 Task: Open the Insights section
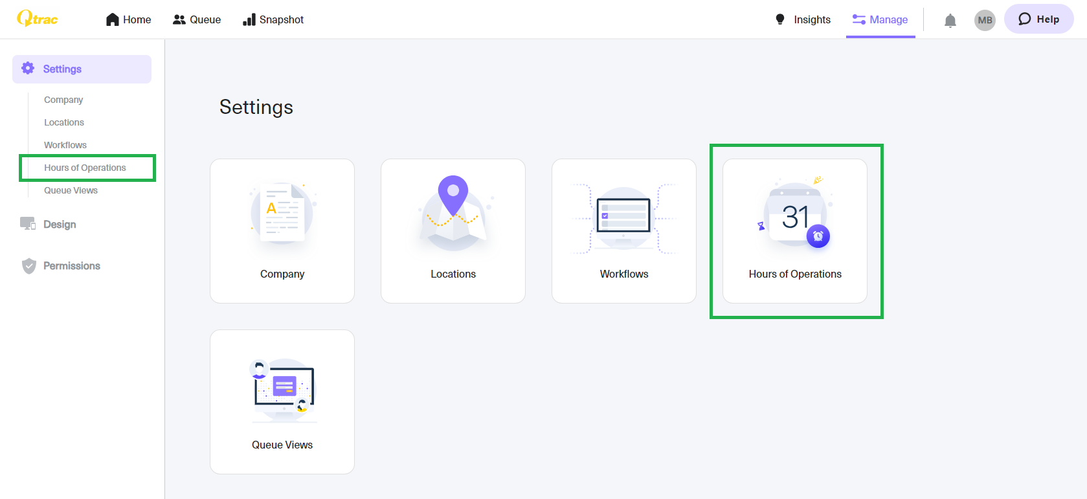click(x=803, y=19)
